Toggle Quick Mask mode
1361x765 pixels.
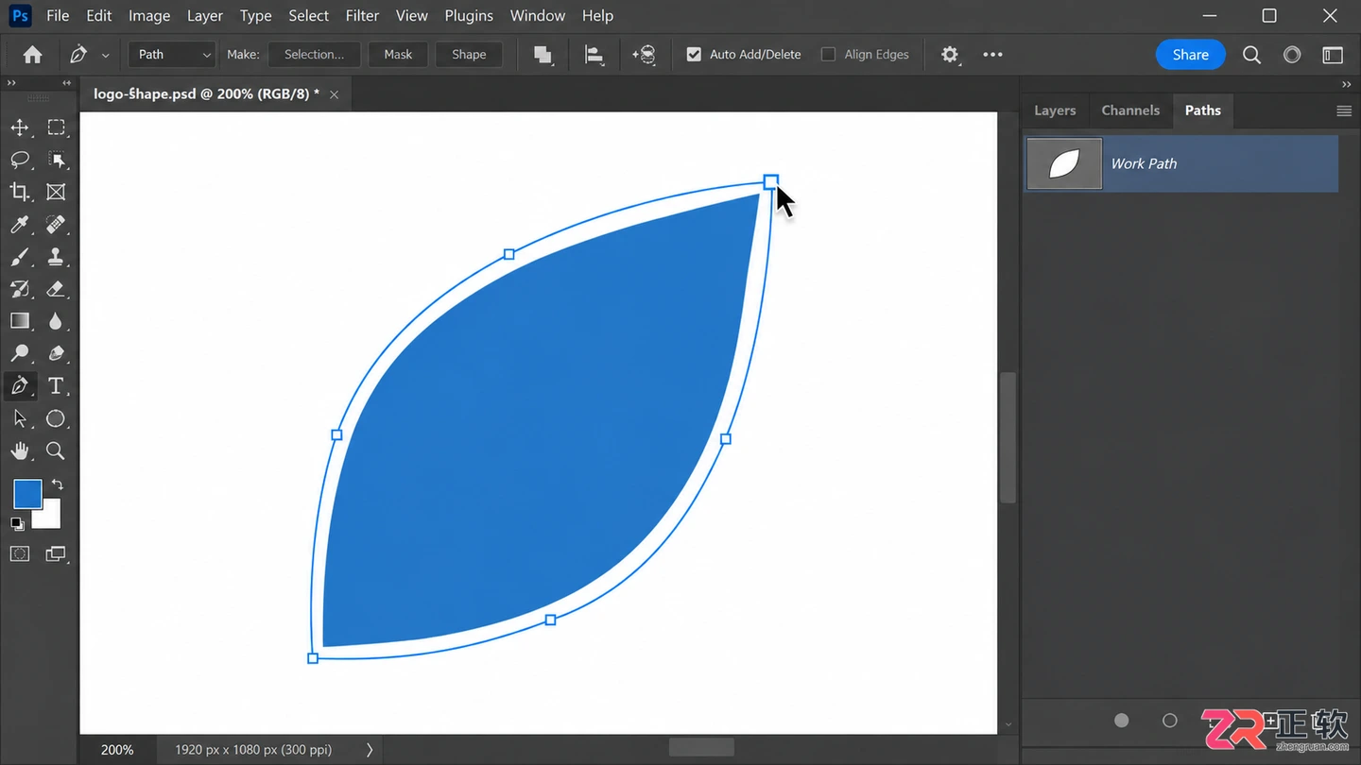pyautogui.click(x=19, y=553)
